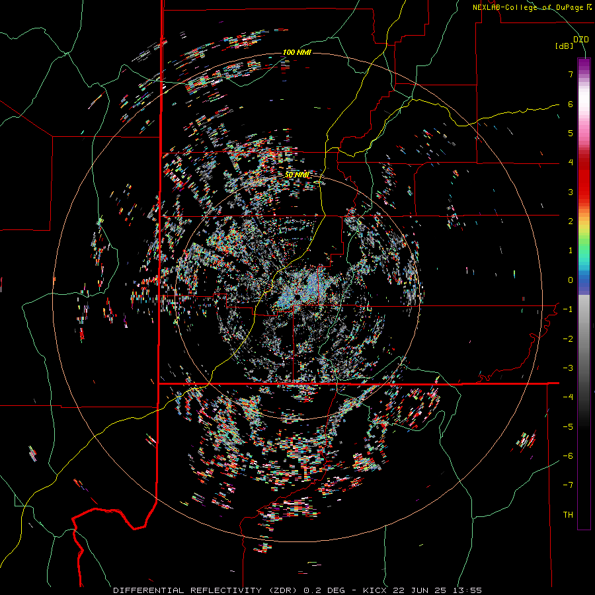
Task: Click the '7' value on the scale
Action: point(571,74)
